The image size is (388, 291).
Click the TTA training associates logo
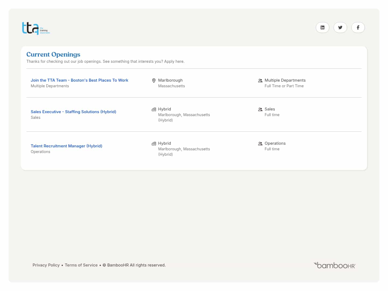36,28
